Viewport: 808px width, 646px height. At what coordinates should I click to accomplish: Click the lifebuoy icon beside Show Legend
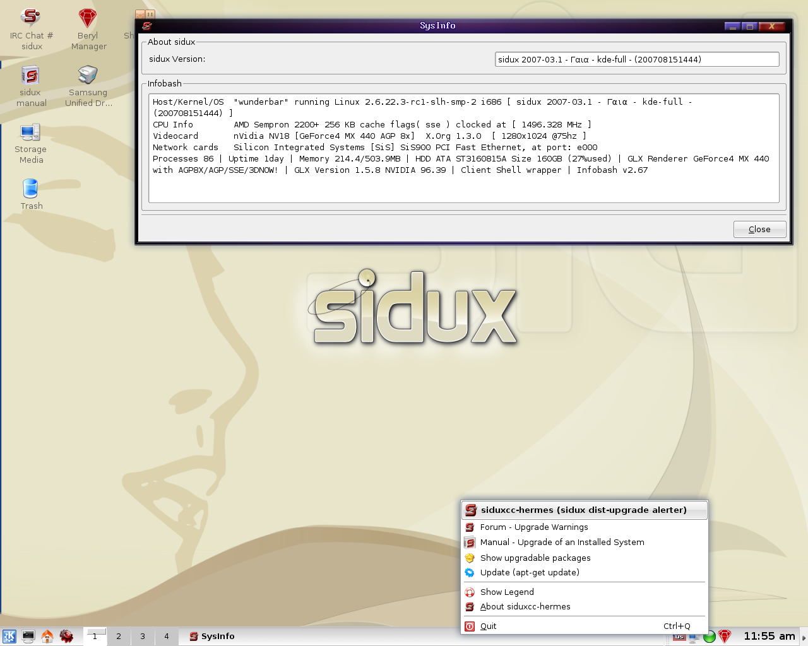pyautogui.click(x=470, y=592)
